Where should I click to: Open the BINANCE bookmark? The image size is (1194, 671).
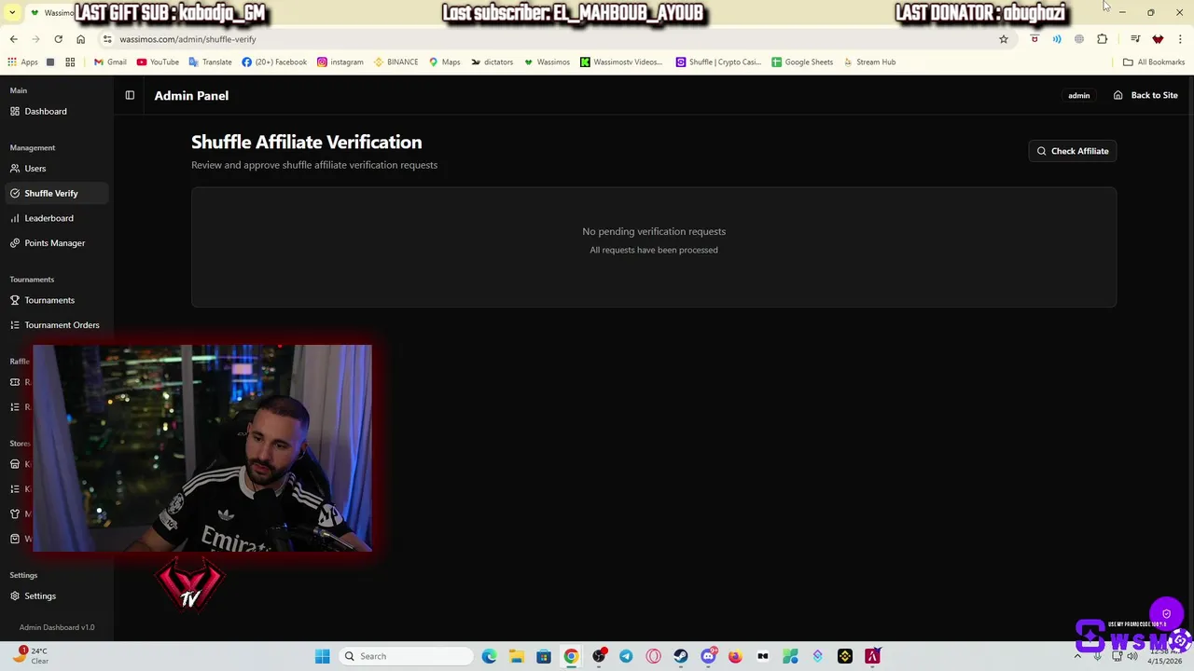tap(396, 62)
